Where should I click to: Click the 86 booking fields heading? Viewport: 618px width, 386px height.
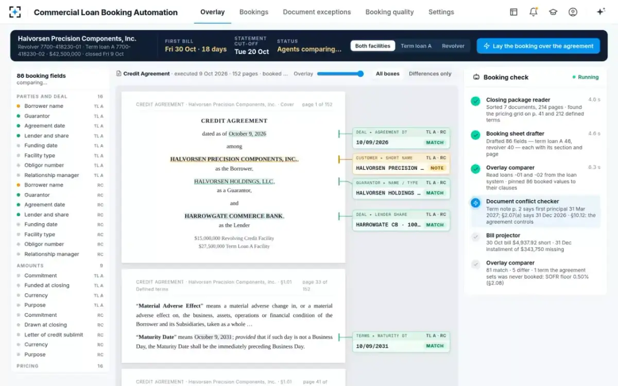(x=41, y=76)
